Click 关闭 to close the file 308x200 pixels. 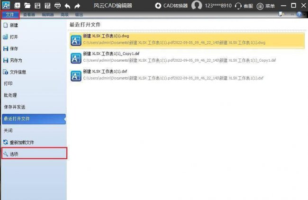tap(34, 130)
